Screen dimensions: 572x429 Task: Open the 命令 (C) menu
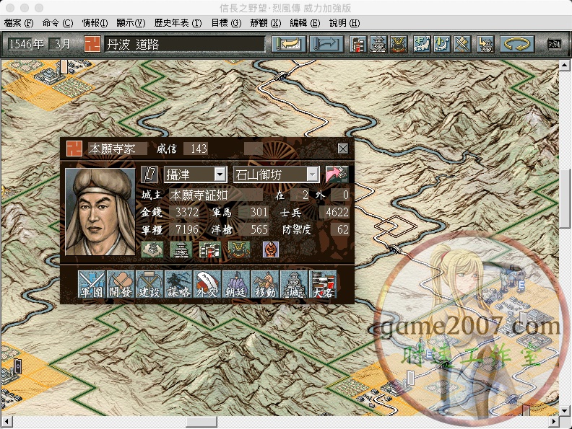[57, 23]
